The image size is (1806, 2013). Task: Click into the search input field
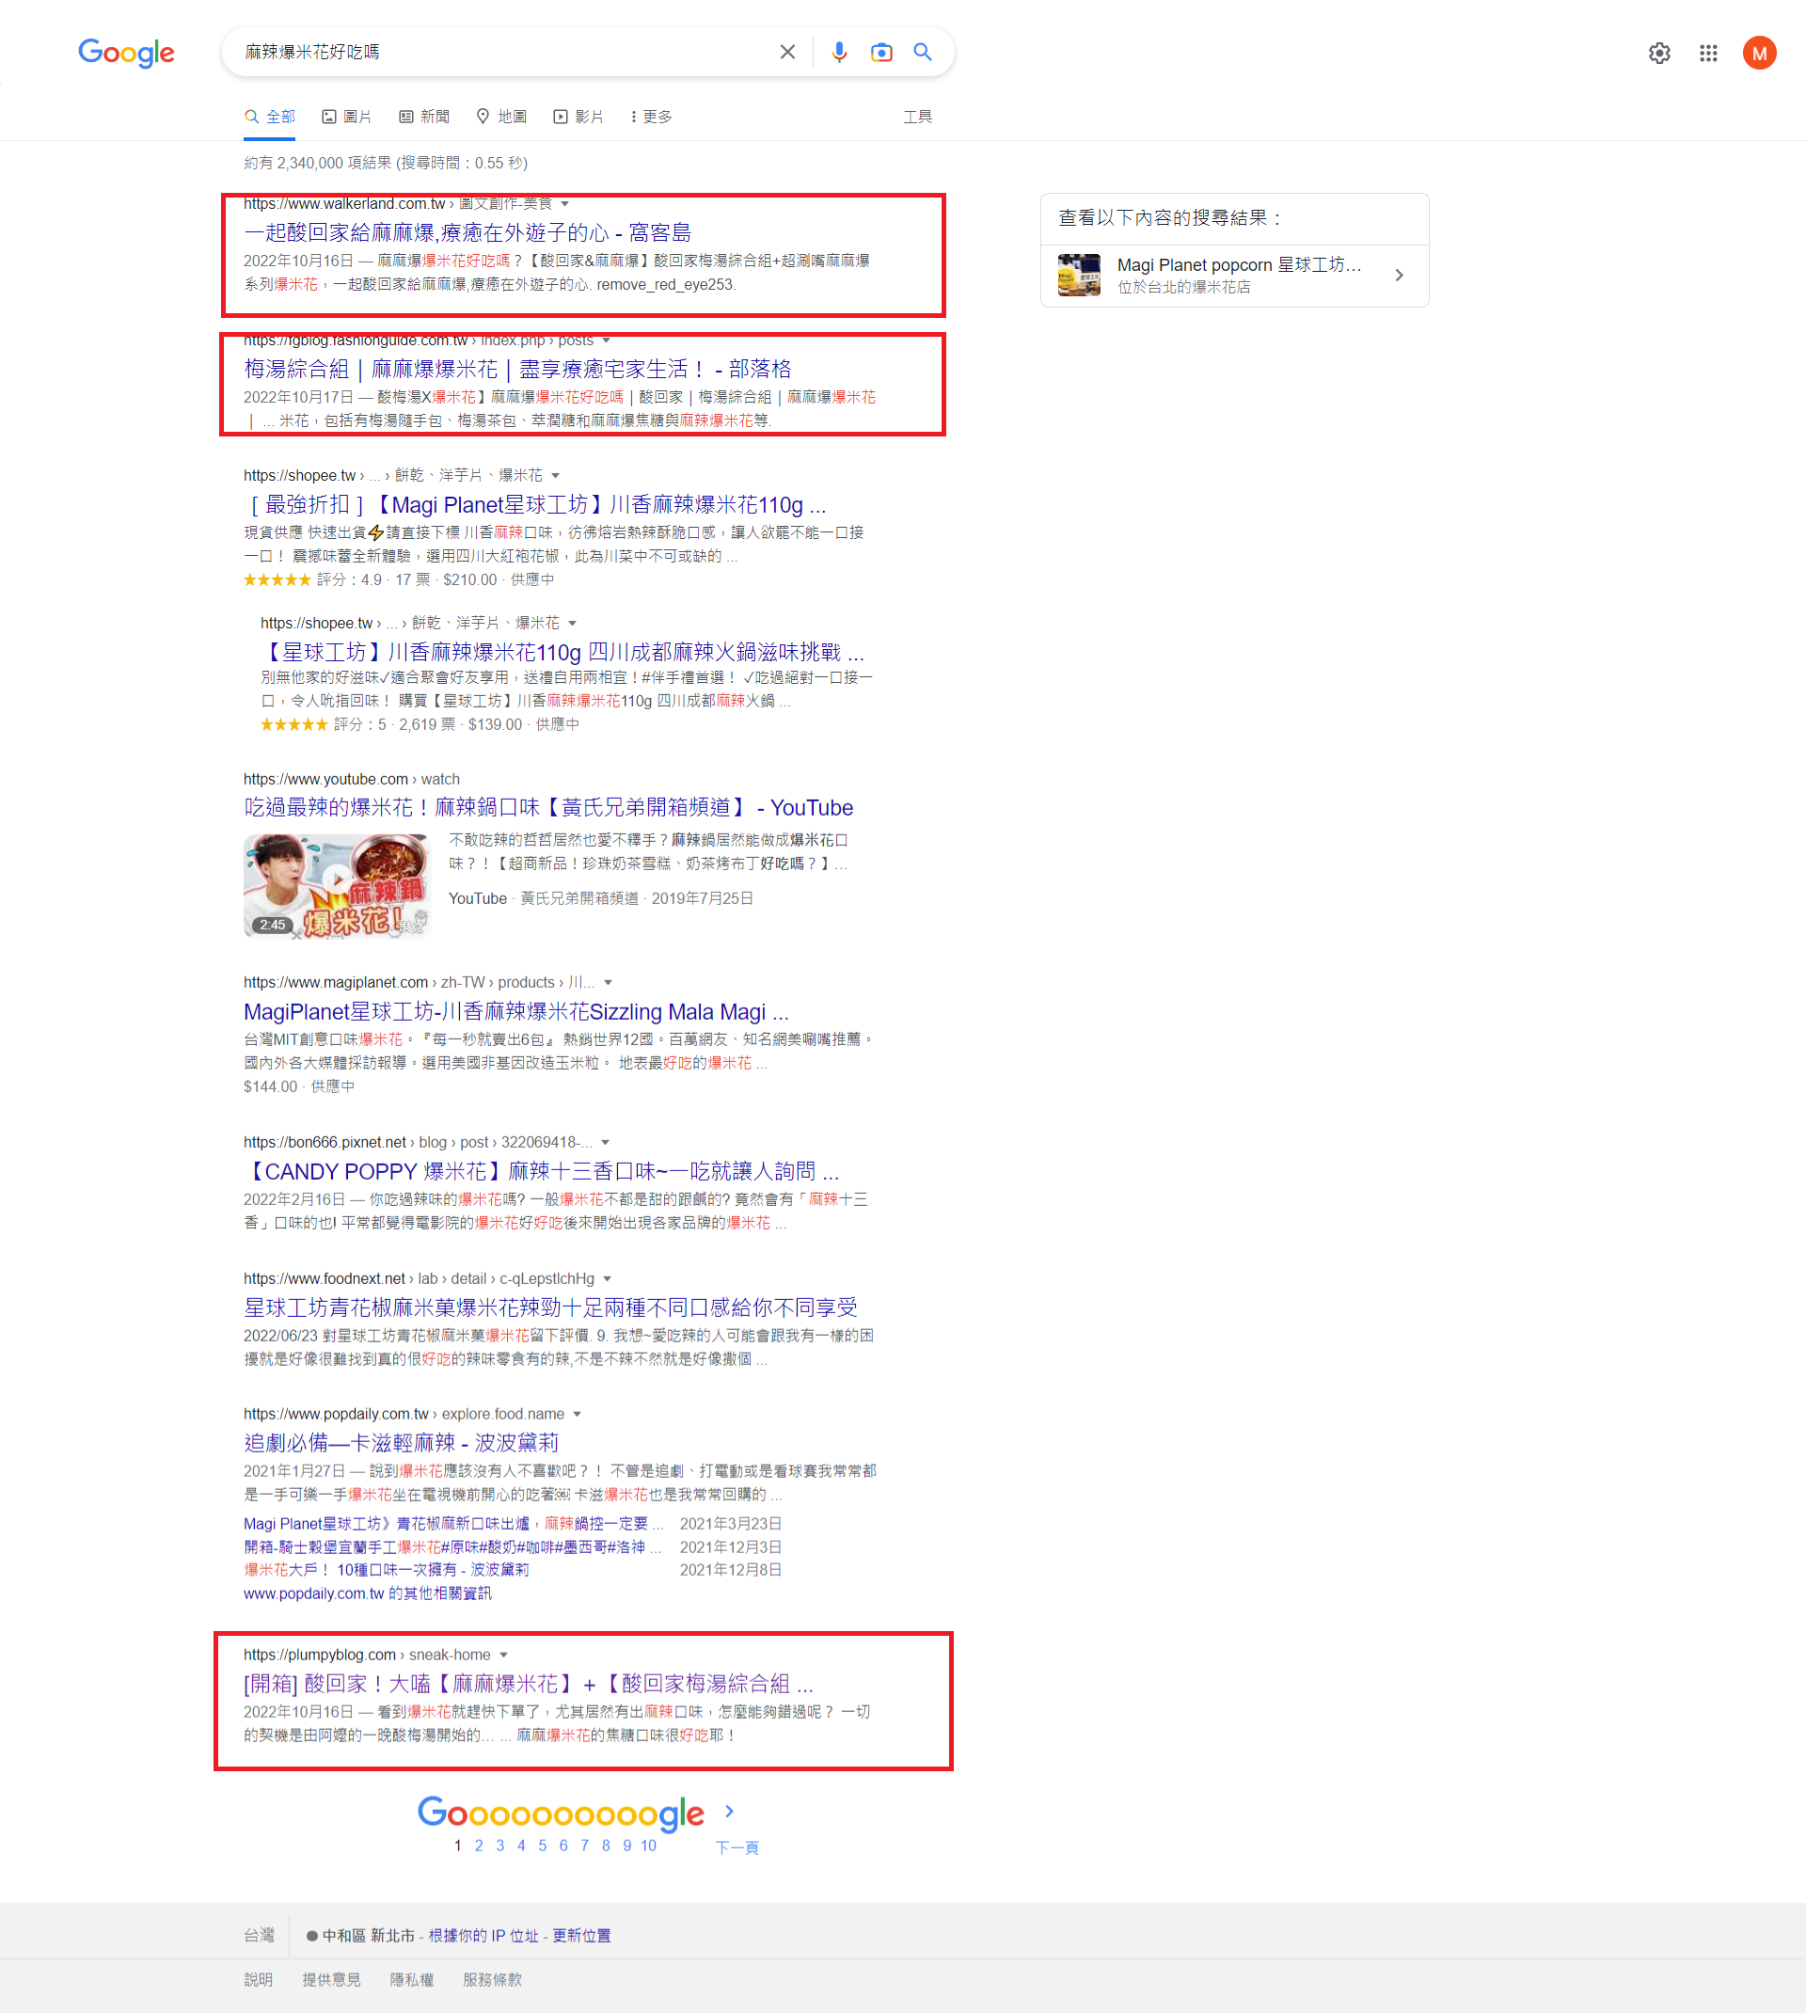[506, 52]
